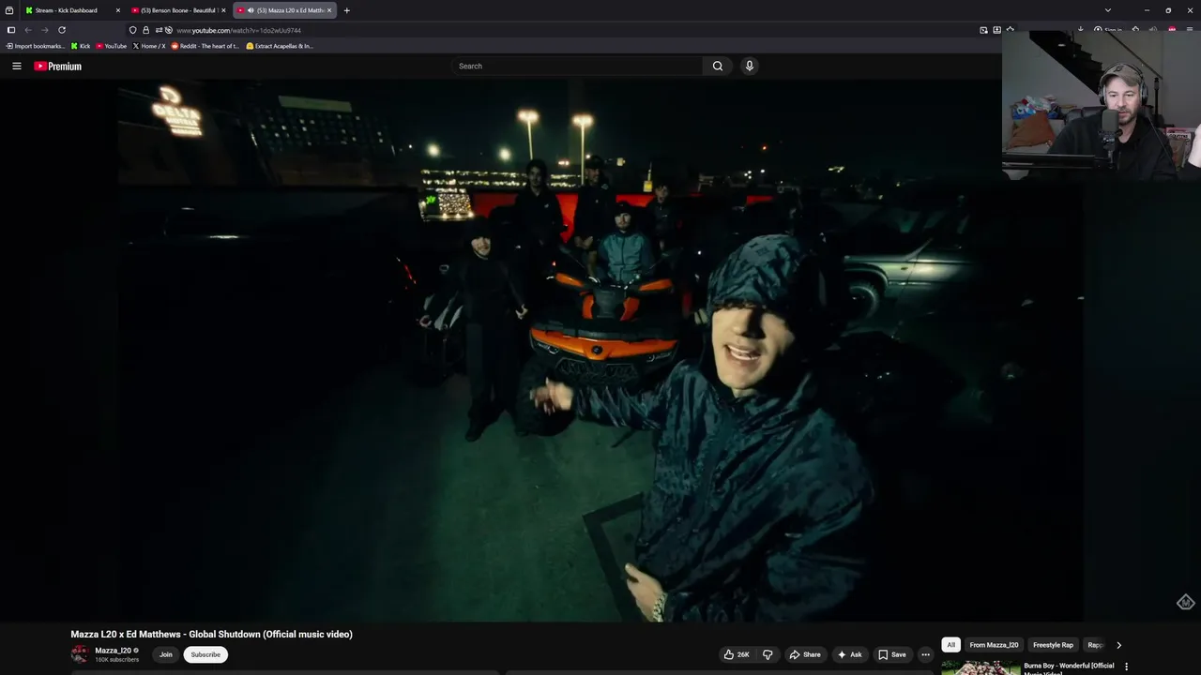Select the Freestyle Rap filter chip
Screen dimensions: 1201x675
[x=1053, y=645]
